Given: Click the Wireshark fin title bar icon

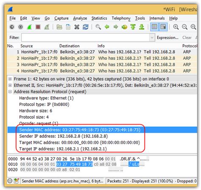Looking at the screenshot, I should click(11, 9).
